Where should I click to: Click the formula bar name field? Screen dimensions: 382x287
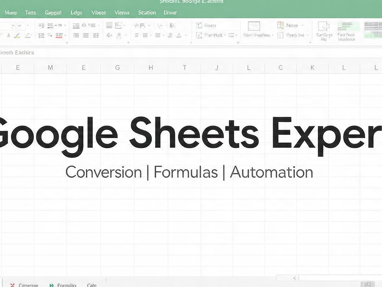point(17,52)
